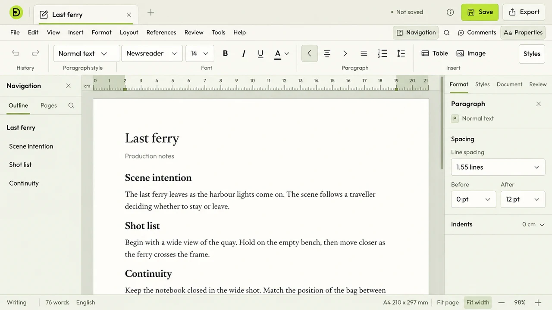552x310 pixels.
Task: Switch to the Pages tab
Action: pos(49,105)
